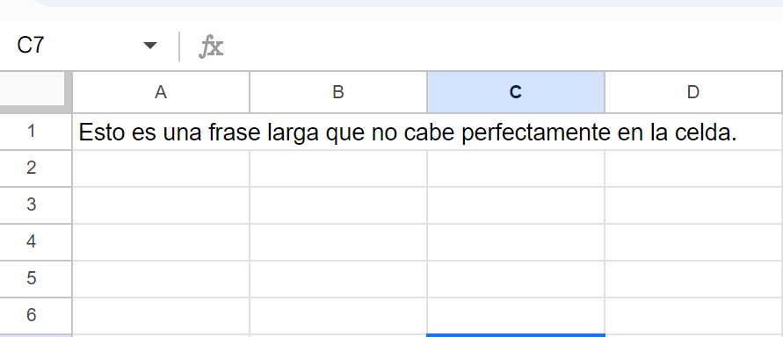Click the fx formula icon
Image resolution: width=783 pixels, height=337 pixels.
click(x=211, y=47)
